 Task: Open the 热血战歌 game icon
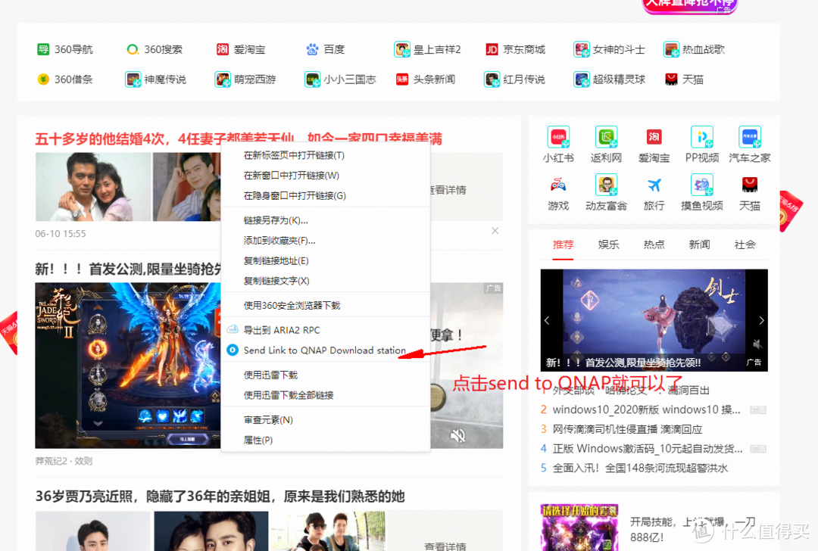[671, 49]
